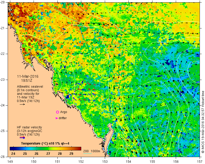Click the latitude axis label -26
This screenshot has width=205, height=164.
pyautogui.click(x=3, y=157)
